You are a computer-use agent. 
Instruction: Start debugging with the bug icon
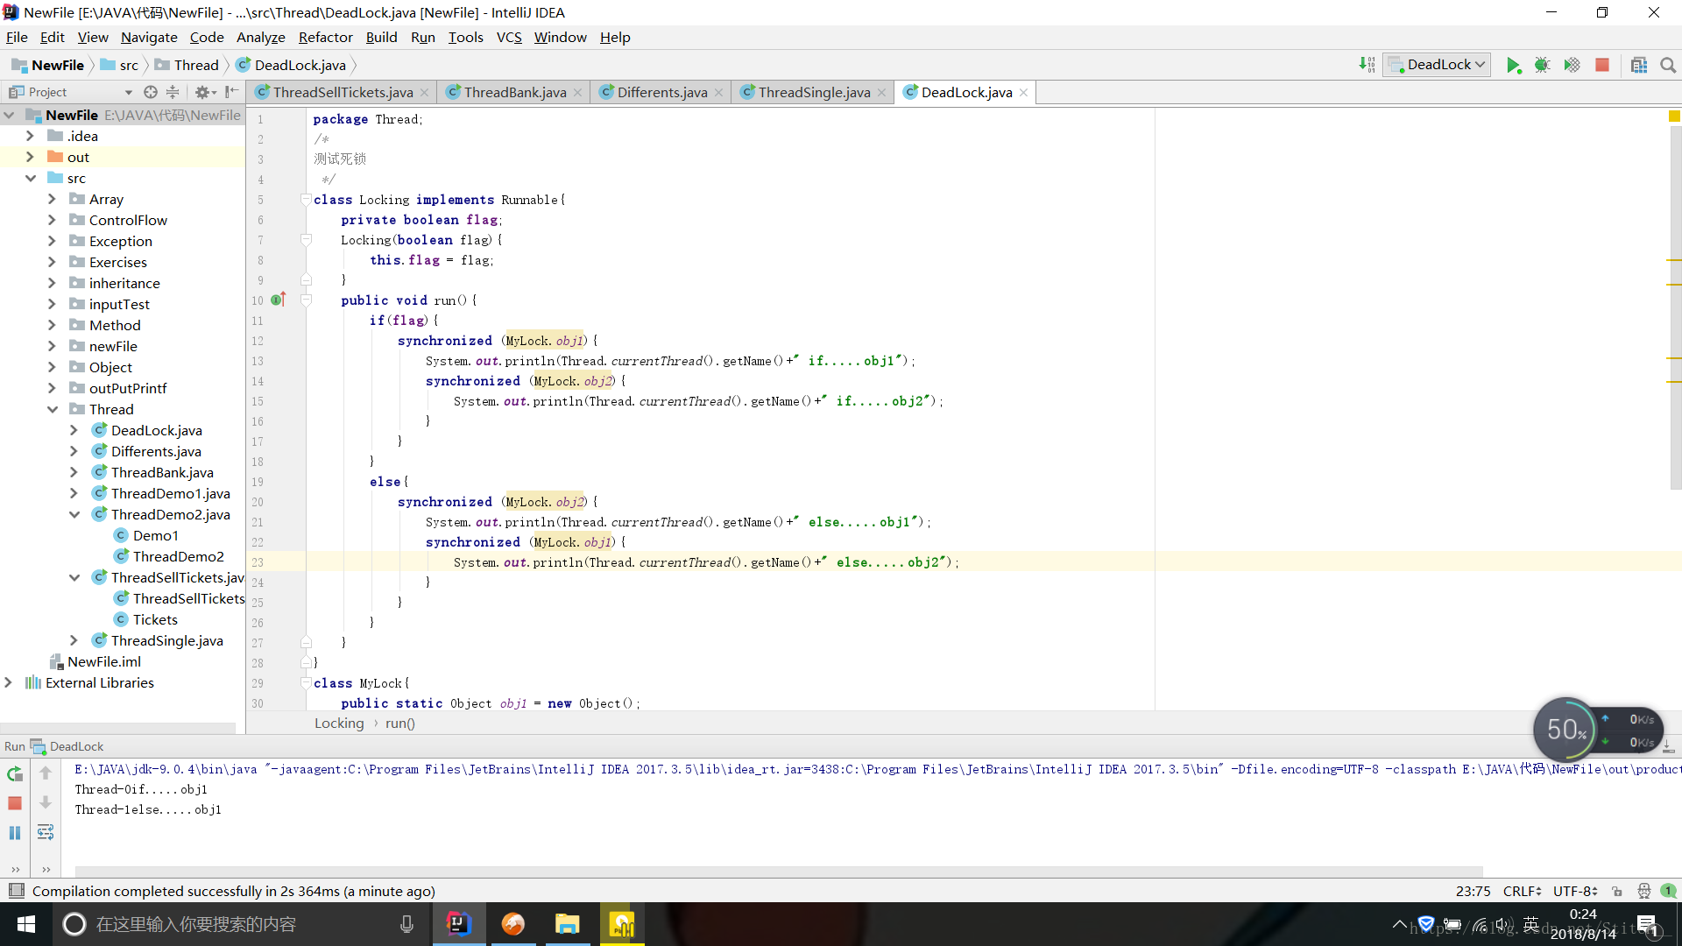(1542, 65)
